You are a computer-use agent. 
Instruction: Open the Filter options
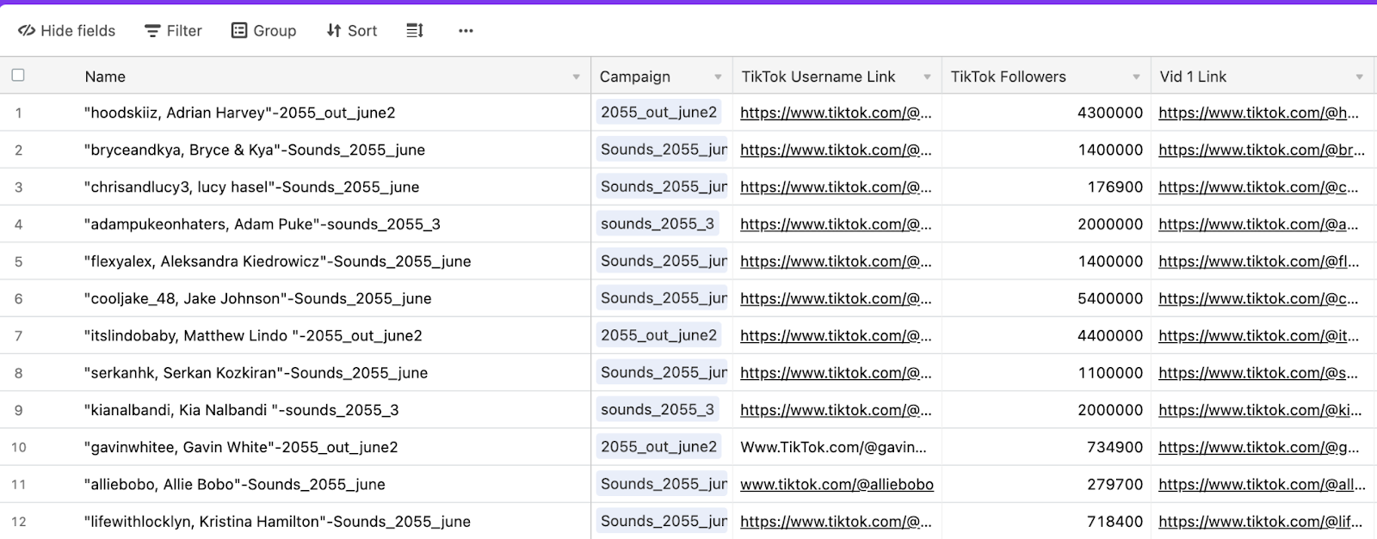[173, 31]
